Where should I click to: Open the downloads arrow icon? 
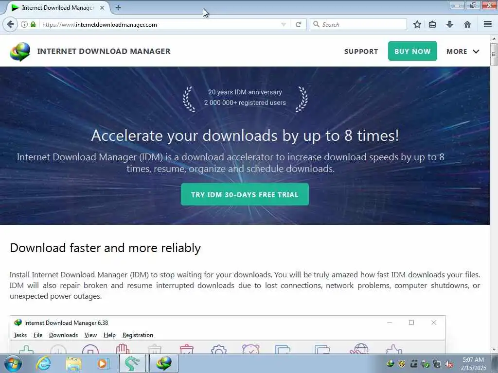[450, 24]
